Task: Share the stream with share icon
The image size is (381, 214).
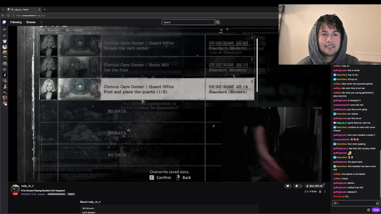Action: pyautogui.click(x=320, y=192)
